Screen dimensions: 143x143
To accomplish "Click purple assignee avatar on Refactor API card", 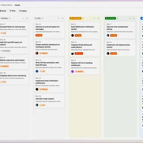I will click(x=72, y=71).
